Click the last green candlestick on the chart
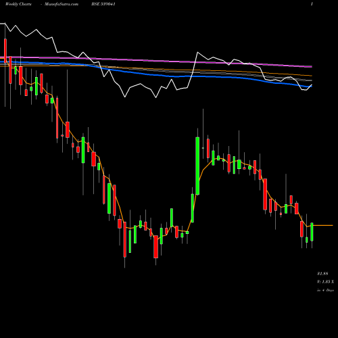The height and width of the screenshot is (338, 338). [x=312, y=232]
